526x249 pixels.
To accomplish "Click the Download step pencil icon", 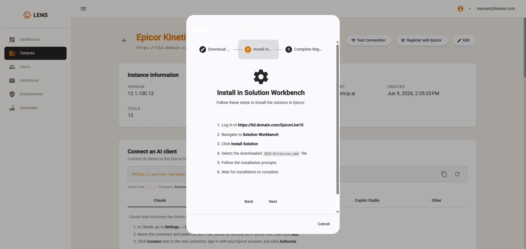I will pyautogui.click(x=203, y=49).
